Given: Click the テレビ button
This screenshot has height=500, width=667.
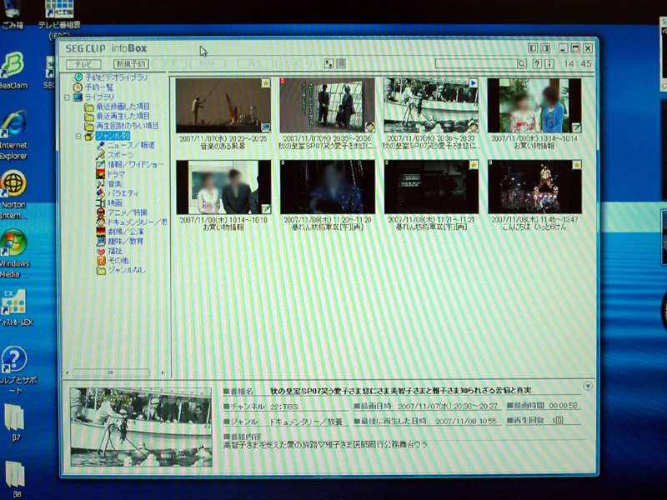Looking at the screenshot, I should 83,63.
